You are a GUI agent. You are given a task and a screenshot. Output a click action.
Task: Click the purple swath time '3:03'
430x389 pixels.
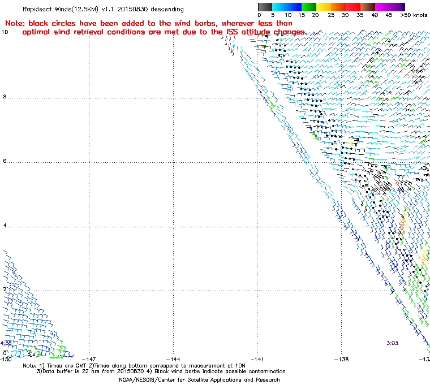click(x=392, y=343)
